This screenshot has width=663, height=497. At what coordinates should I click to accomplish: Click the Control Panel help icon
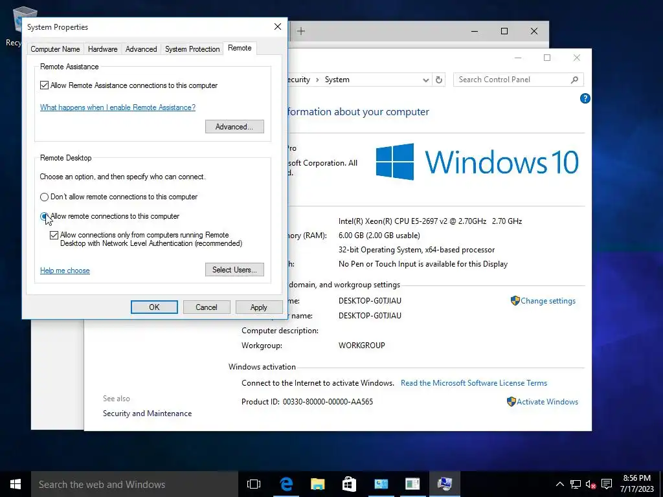click(x=585, y=98)
